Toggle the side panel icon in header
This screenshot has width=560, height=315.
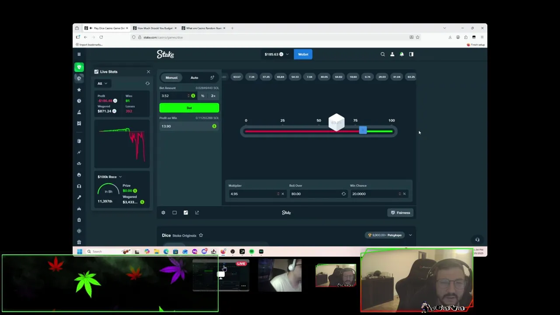pyautogui.click(x=411, y=54)
